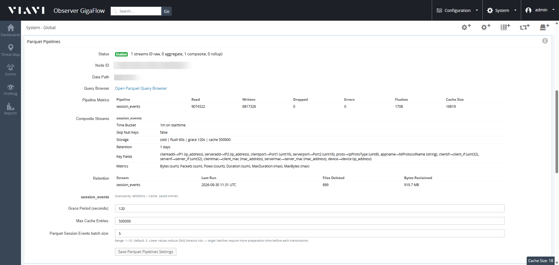Select the Read value 9074522

pyautogui.click(x=198, y=107)
